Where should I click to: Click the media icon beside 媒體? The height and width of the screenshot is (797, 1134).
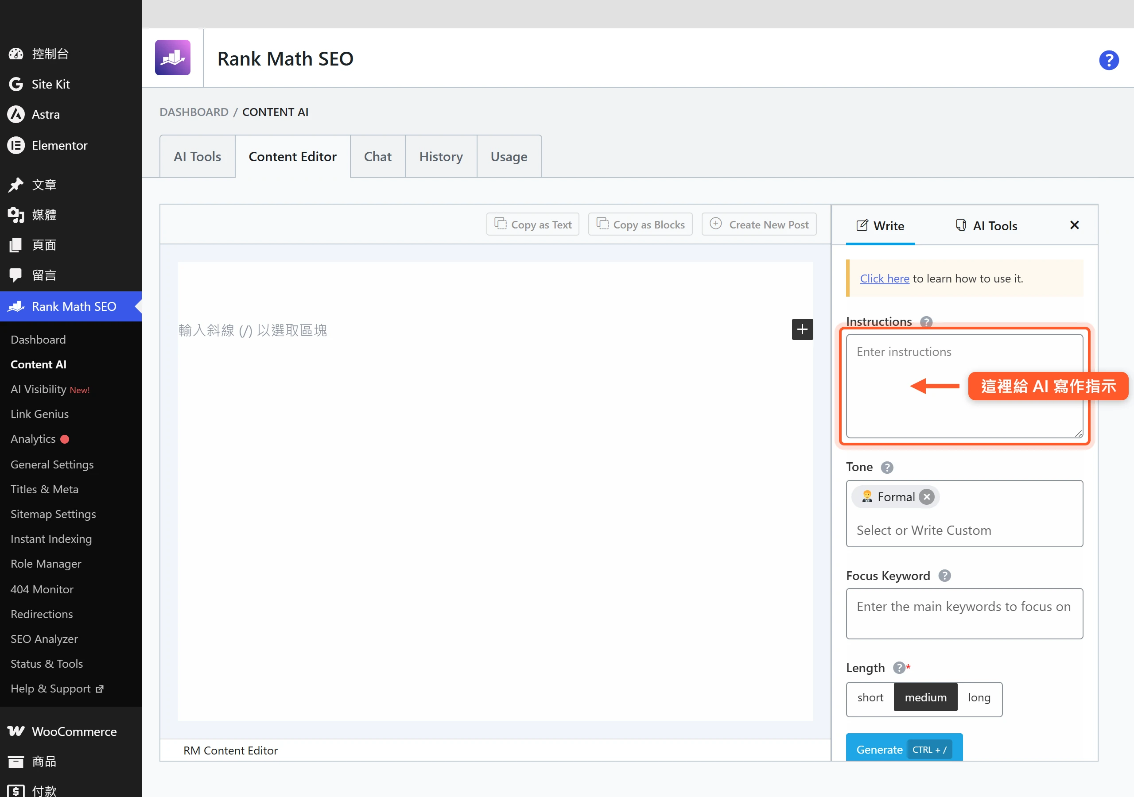point(16,215)
